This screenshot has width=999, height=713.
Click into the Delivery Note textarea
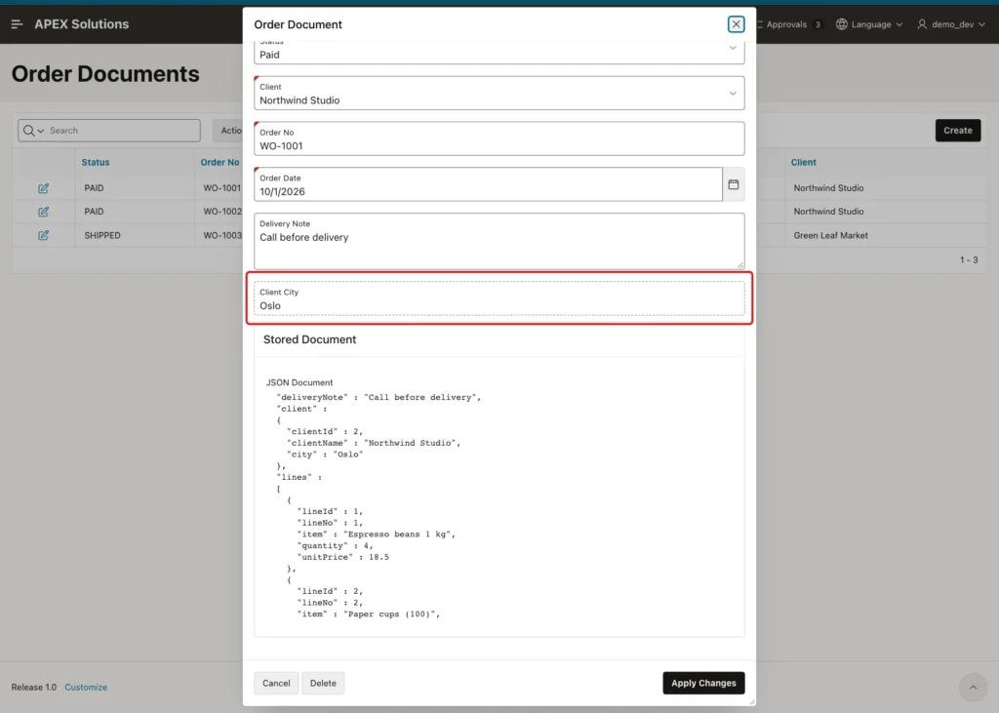pos(499,241)
